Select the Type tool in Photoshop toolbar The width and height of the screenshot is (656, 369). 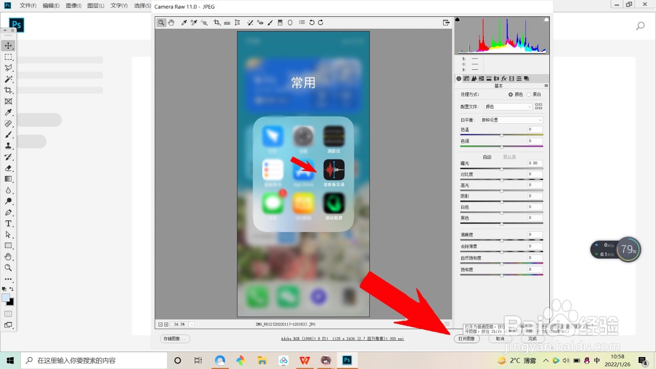click(8, 223)
